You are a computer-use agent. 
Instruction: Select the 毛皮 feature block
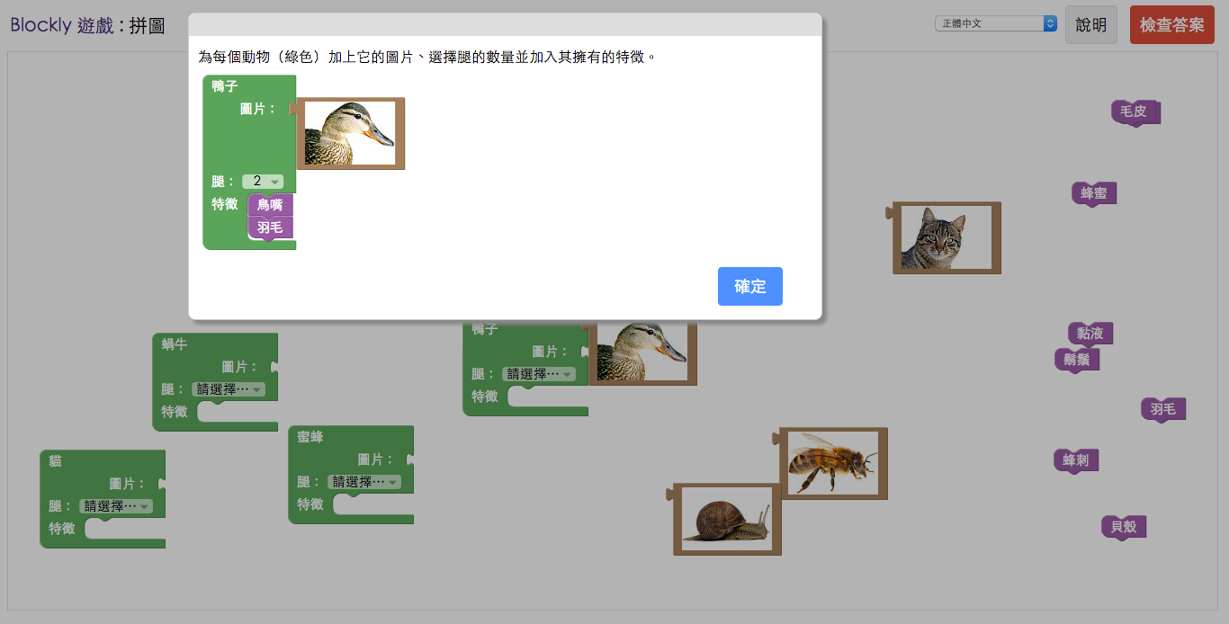(x=1135, y=112)
